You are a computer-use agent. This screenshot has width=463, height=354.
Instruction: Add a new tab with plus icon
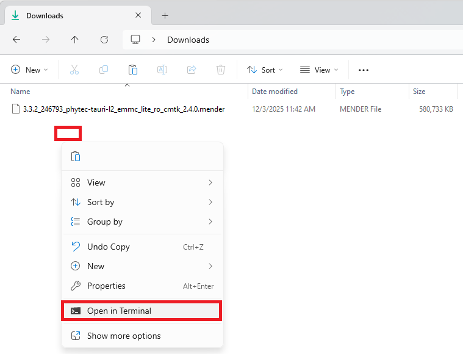tap(165, 16)
